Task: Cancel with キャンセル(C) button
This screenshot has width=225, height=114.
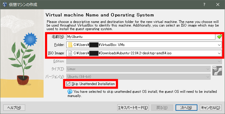Action: point(211,108)
